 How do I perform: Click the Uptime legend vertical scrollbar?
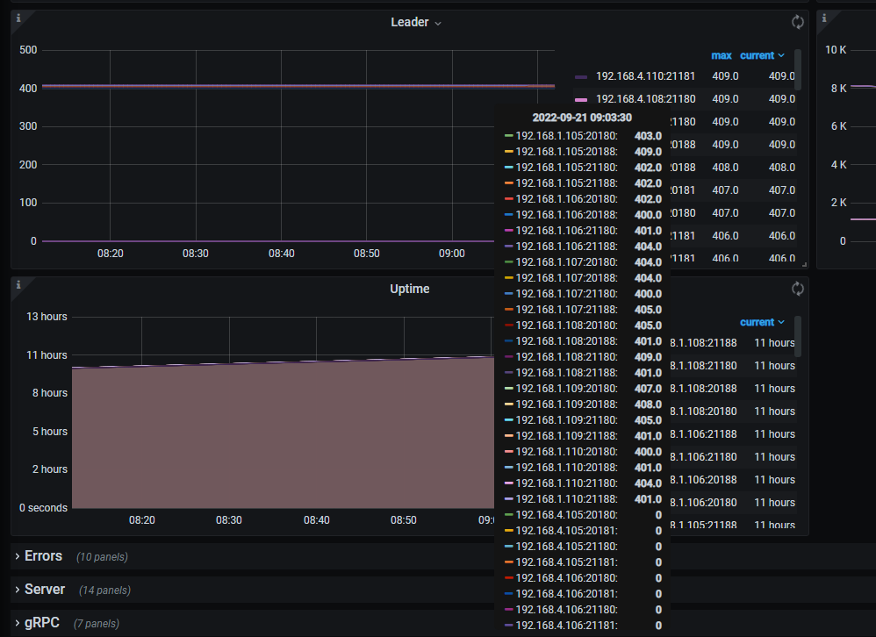798,332
